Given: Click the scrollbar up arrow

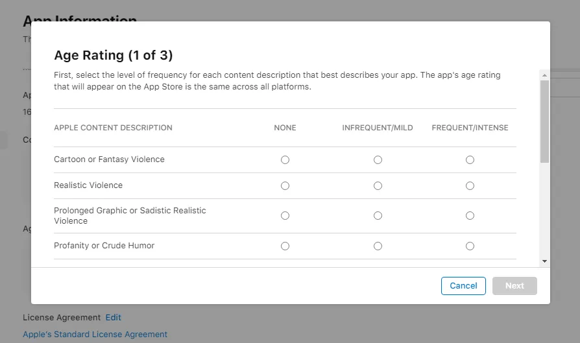Looking at the screenshot, I should click(544, 75).
